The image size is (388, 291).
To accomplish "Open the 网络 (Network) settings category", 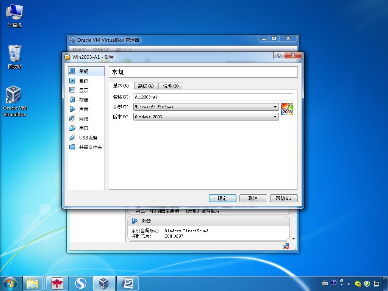I will click(86, 119).
